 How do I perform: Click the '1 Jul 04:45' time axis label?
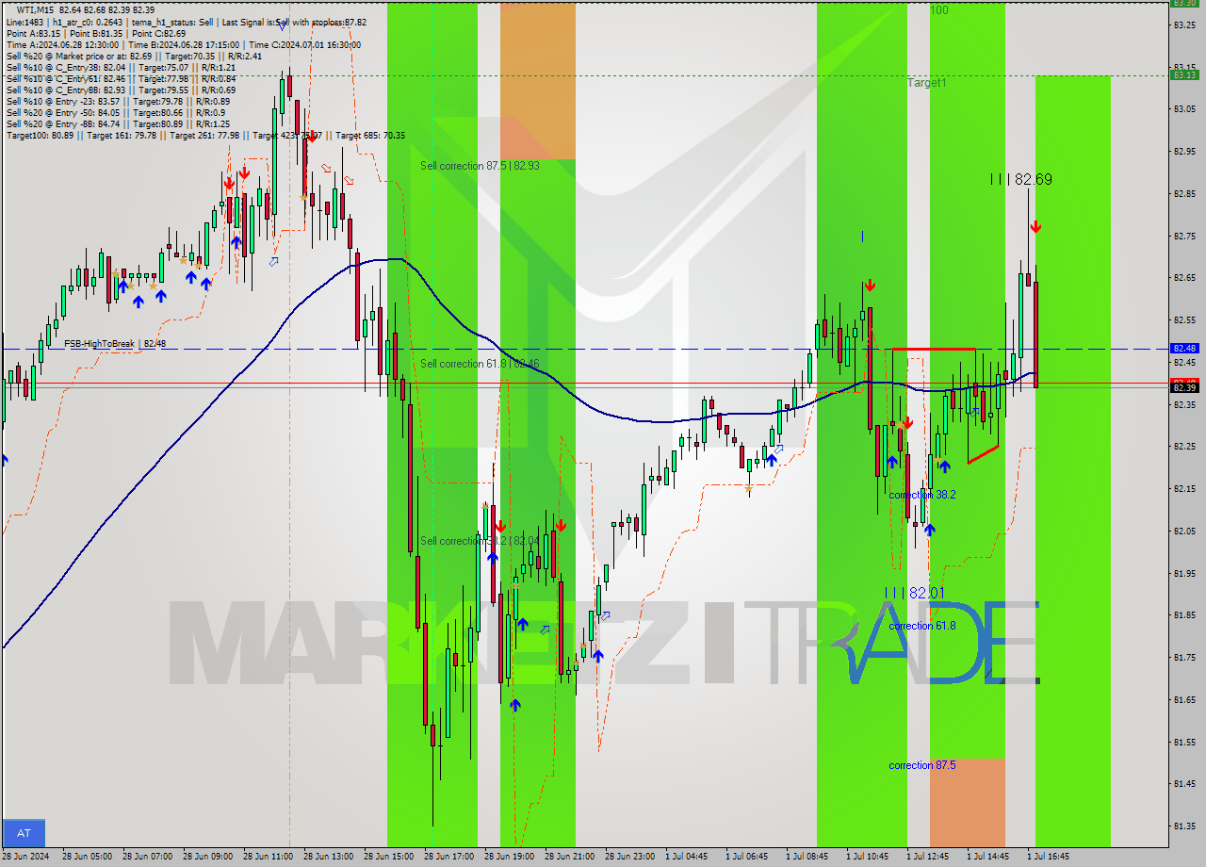point(688,857)
